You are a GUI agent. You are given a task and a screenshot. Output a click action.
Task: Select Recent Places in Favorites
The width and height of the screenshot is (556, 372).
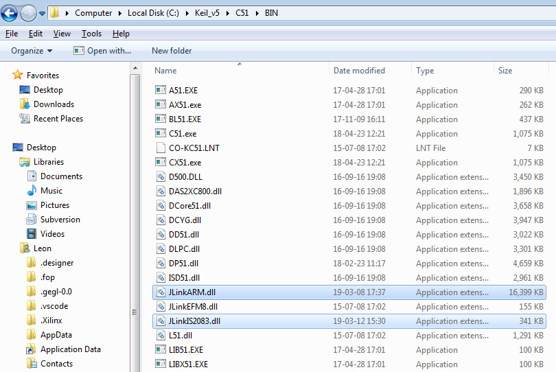click(58, 119)
